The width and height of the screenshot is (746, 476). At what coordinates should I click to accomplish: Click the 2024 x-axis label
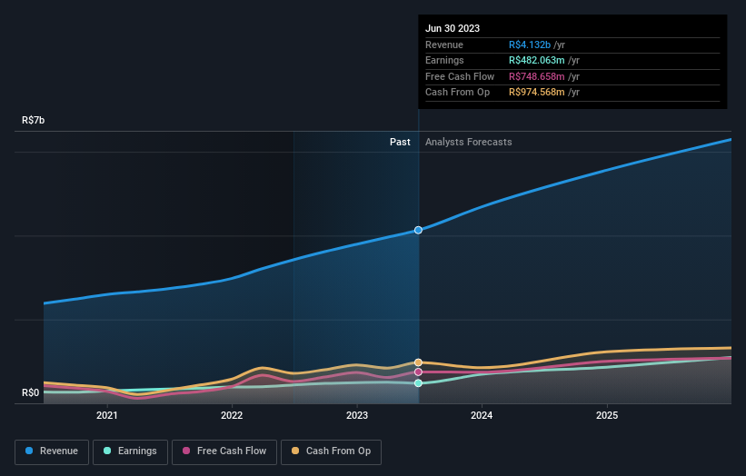coord(482,415)
